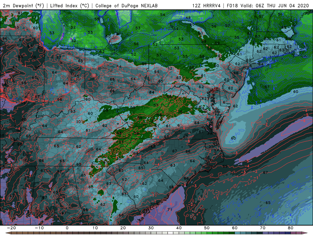Click the right arrow end of the color bar

305,233
